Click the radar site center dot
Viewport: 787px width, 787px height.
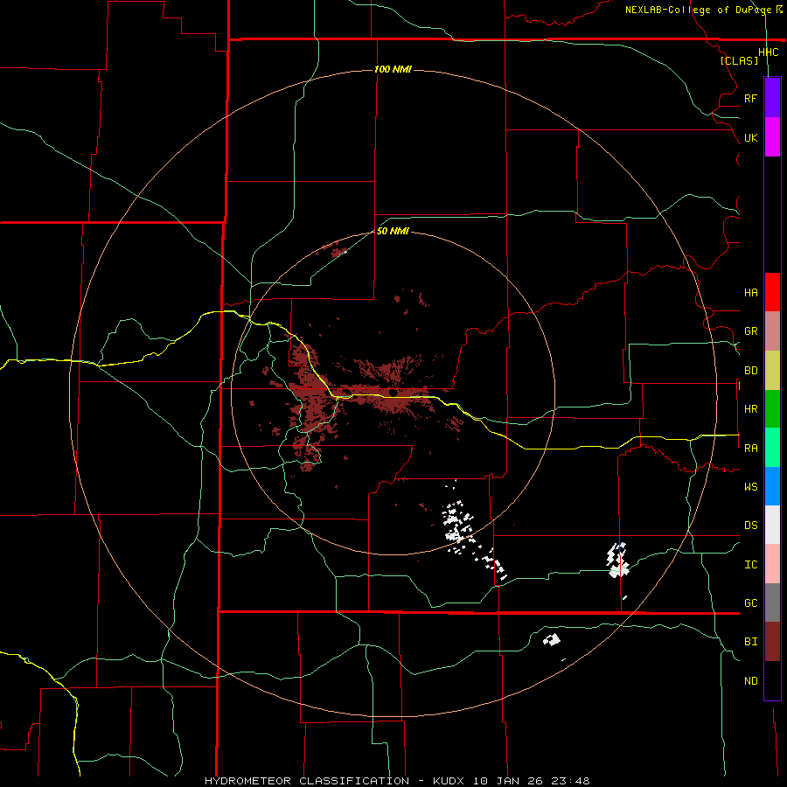(393, 393)
